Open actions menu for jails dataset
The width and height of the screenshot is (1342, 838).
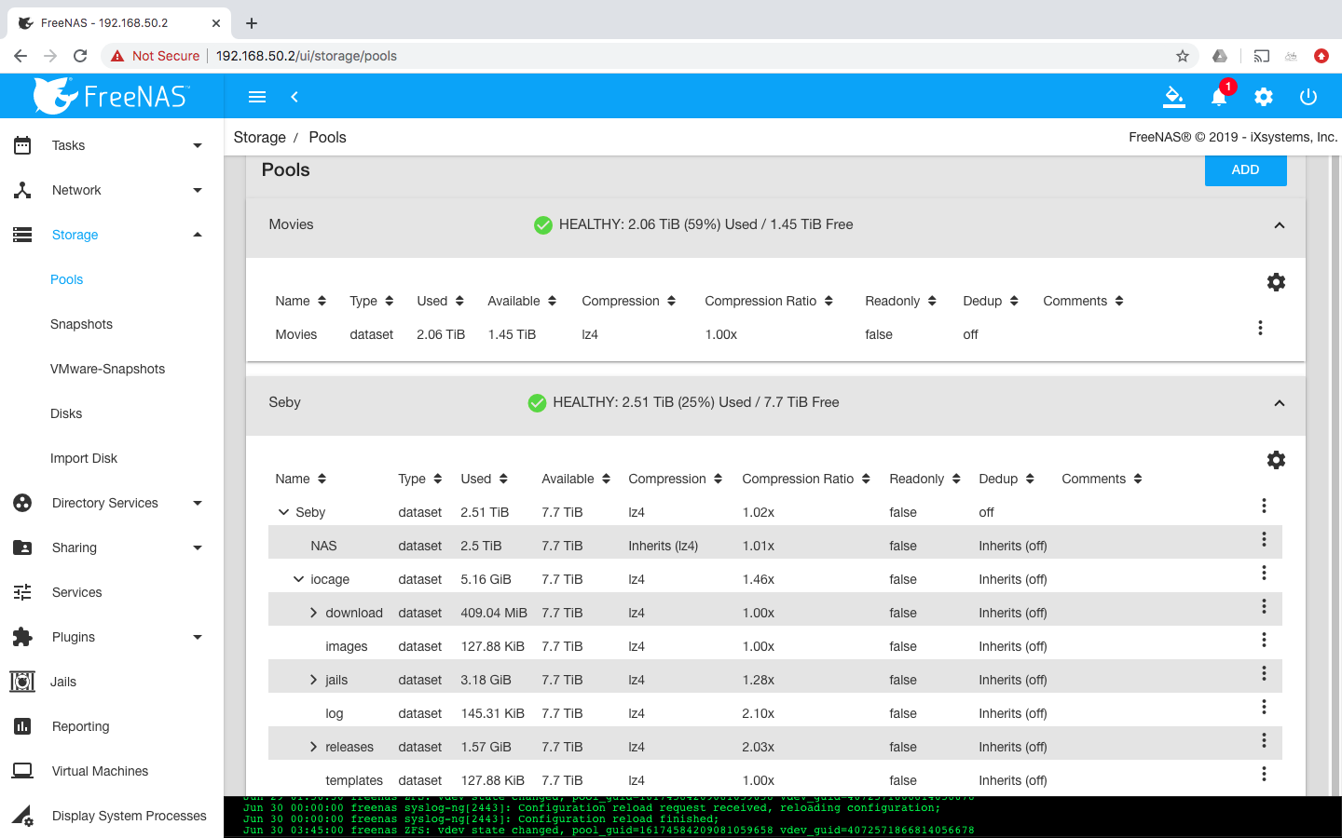[1264, 673]
